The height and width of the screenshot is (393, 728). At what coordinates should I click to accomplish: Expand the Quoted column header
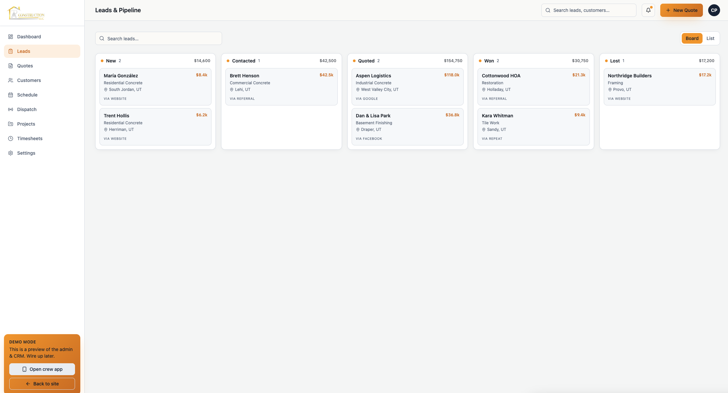click(366, 60)
